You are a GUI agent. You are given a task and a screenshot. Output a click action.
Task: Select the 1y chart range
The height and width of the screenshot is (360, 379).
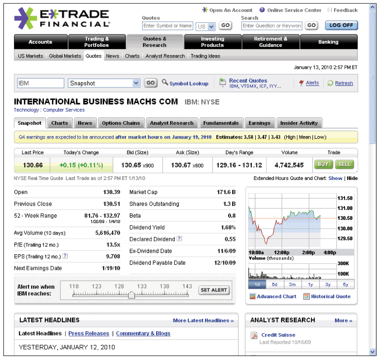click(x=310, y=284)
